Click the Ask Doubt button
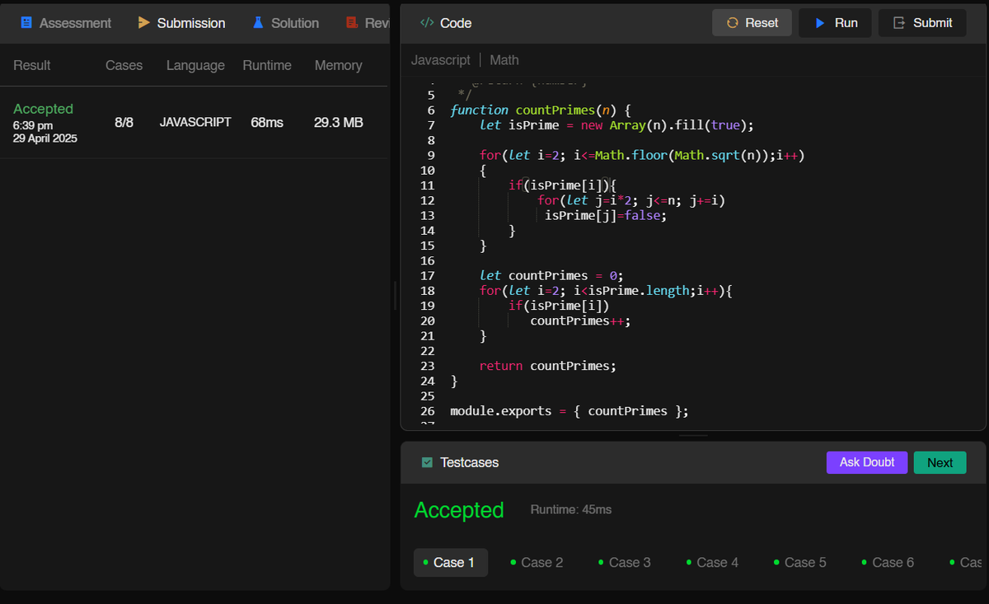Screen dimensions: 989x604 (867, 462)
